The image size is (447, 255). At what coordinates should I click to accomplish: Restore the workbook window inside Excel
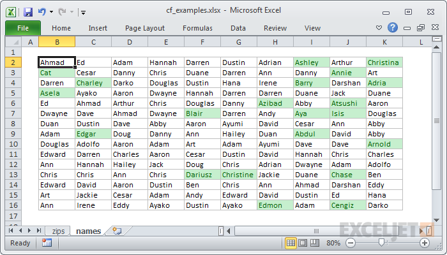click(421, 27)
